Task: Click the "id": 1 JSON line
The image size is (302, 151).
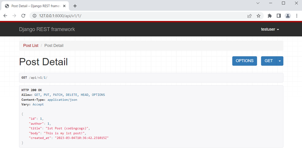Action: [36, 119]
